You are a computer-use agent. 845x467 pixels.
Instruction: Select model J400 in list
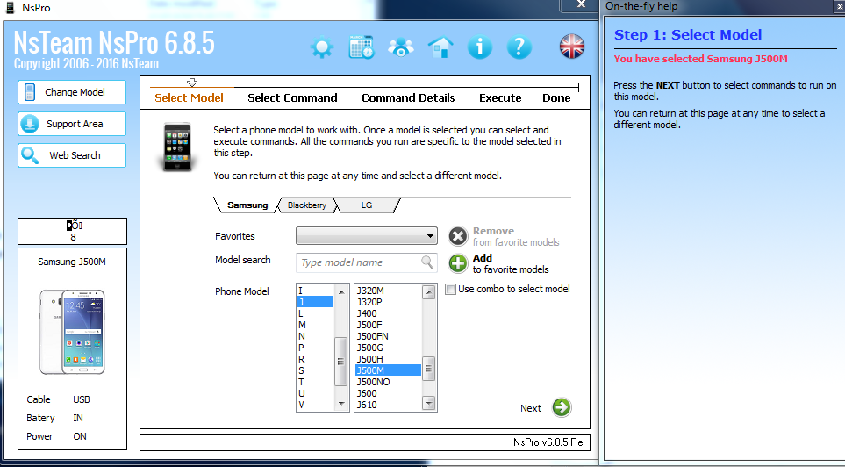tap(388, 313)
